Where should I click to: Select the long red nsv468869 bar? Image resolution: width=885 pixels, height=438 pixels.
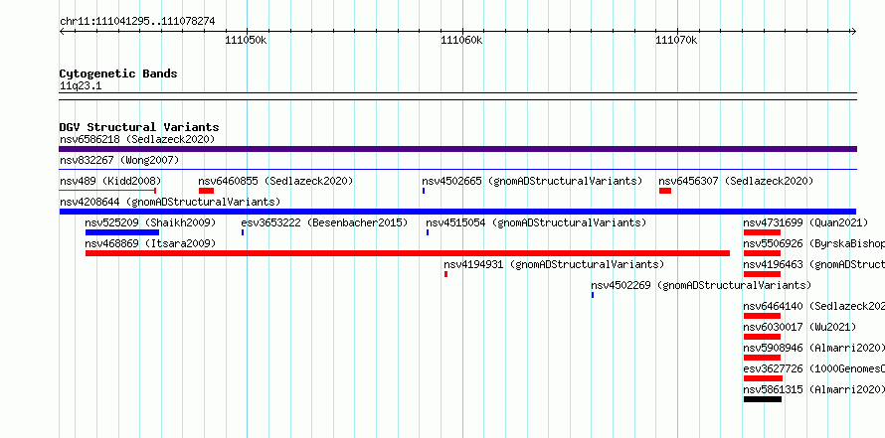pos(408,253)
